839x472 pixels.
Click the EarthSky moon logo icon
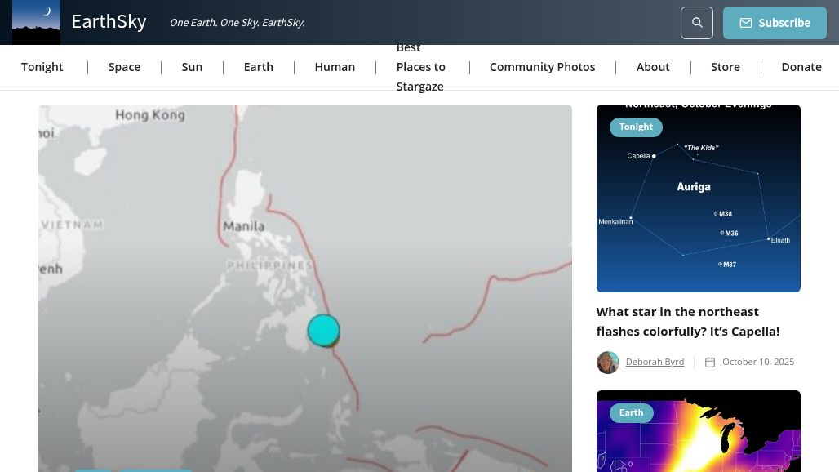point(37,22)
